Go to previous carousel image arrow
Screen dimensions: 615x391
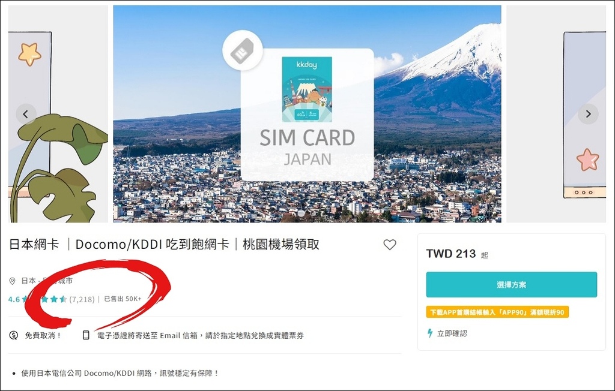[26, 114]
